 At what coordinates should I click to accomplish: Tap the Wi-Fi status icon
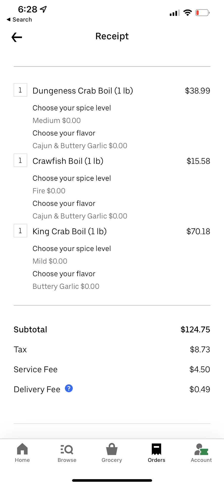click(x=187, y=12)
